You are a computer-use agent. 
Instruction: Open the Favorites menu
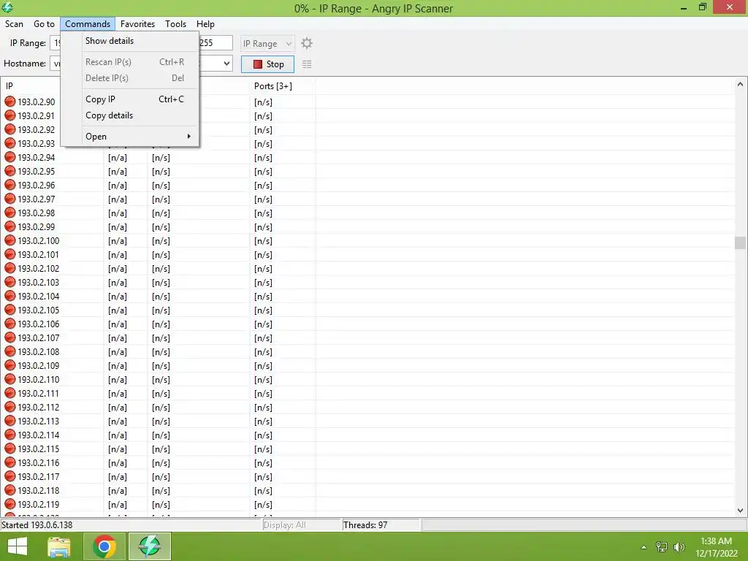click(137, 24)
